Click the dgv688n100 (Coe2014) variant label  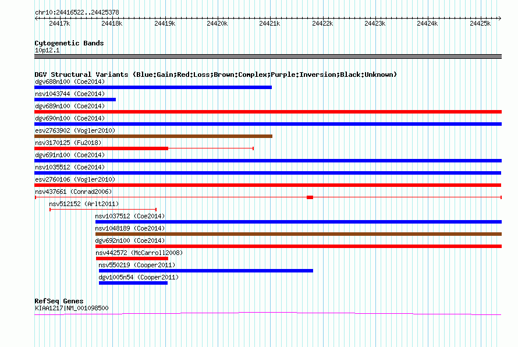click(70, 82)
